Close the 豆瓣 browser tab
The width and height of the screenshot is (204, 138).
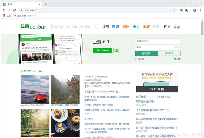point(39,4)
